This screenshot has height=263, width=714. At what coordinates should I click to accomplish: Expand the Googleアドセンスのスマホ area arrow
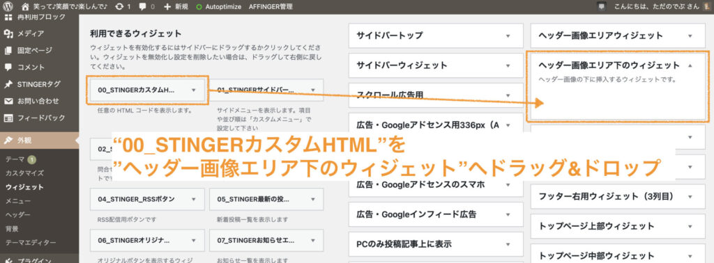click(508, 184)
